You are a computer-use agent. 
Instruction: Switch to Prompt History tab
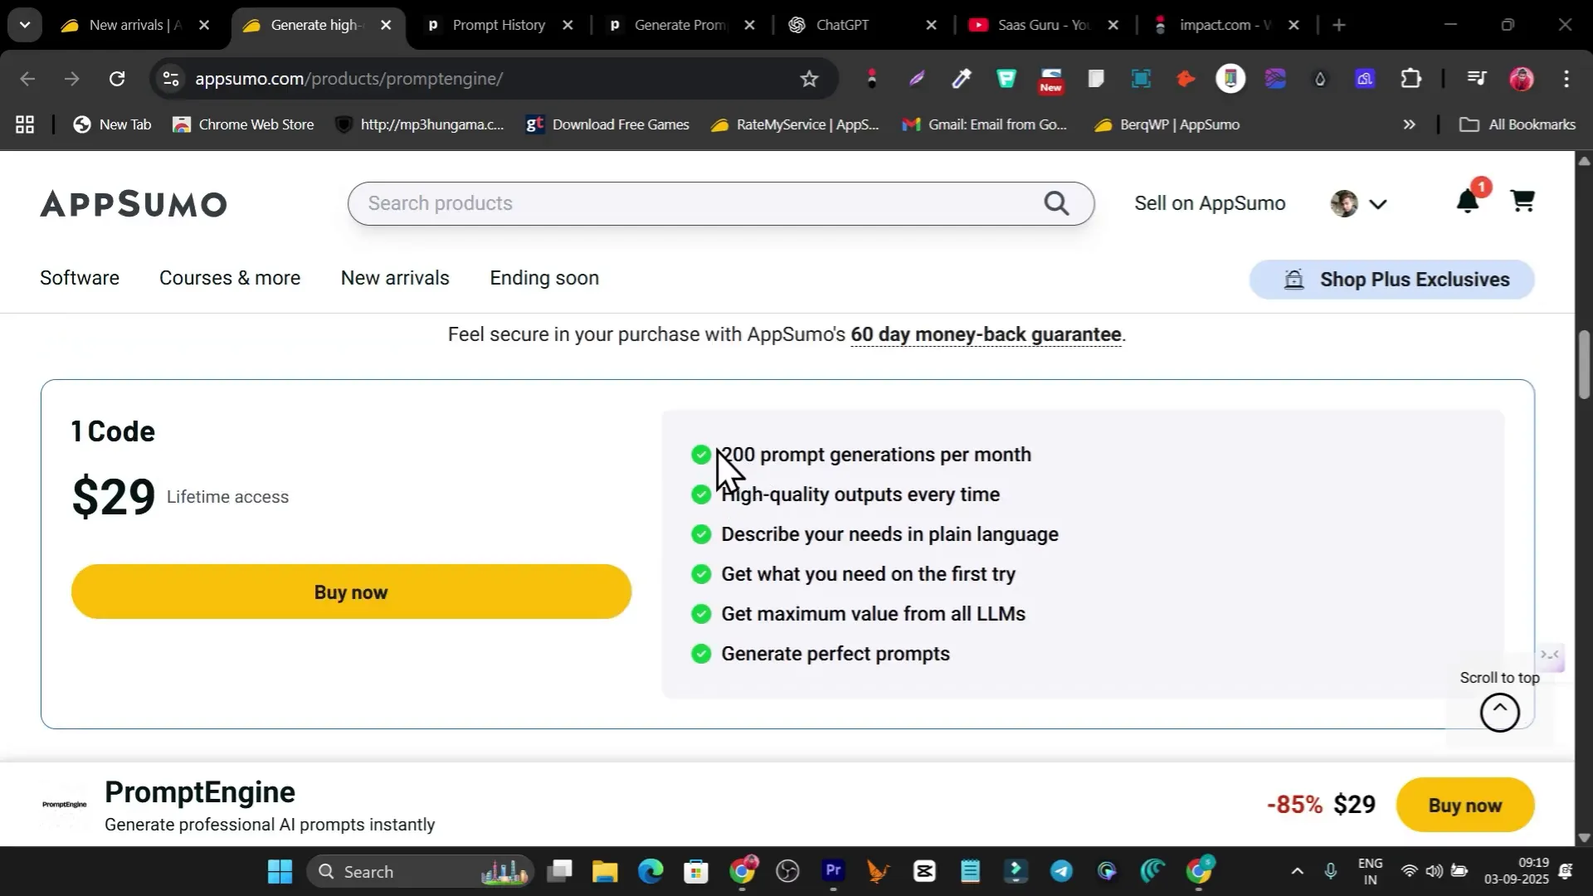tap(498, 25)
